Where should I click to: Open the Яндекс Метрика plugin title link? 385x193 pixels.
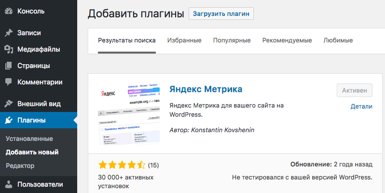206,89
